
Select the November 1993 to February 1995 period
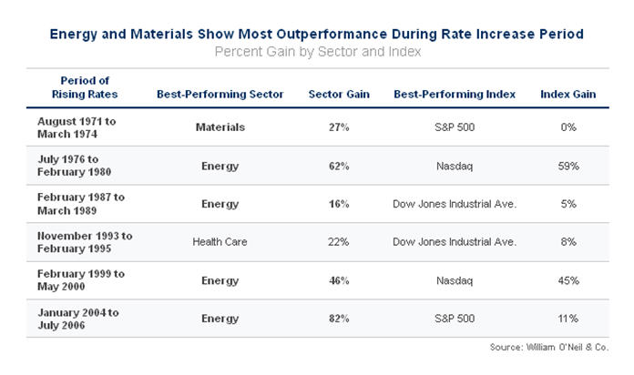[85, 241]
